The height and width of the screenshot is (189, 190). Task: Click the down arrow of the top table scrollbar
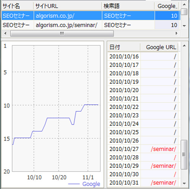point(184,26)
